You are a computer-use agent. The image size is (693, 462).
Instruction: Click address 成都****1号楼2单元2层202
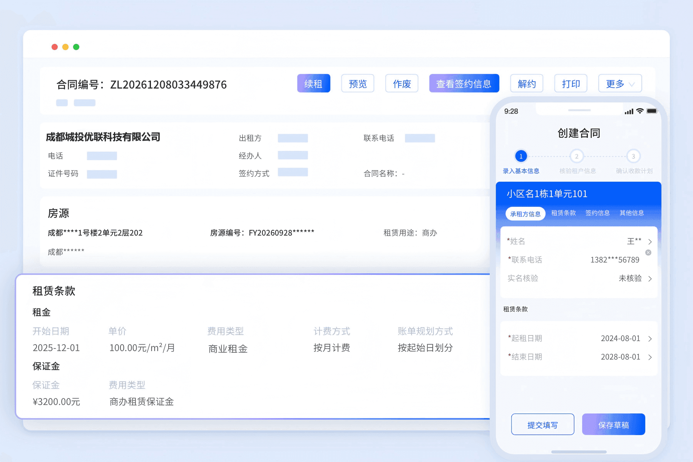point(95,233)
